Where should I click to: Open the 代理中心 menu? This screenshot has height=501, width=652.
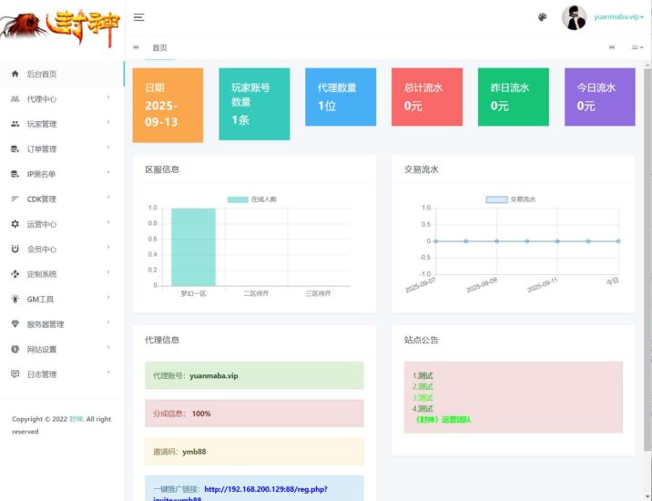[62, 99]
